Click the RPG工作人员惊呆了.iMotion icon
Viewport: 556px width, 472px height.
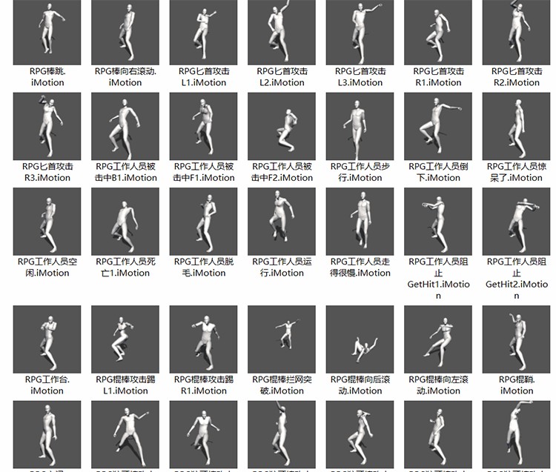[516, 127]
